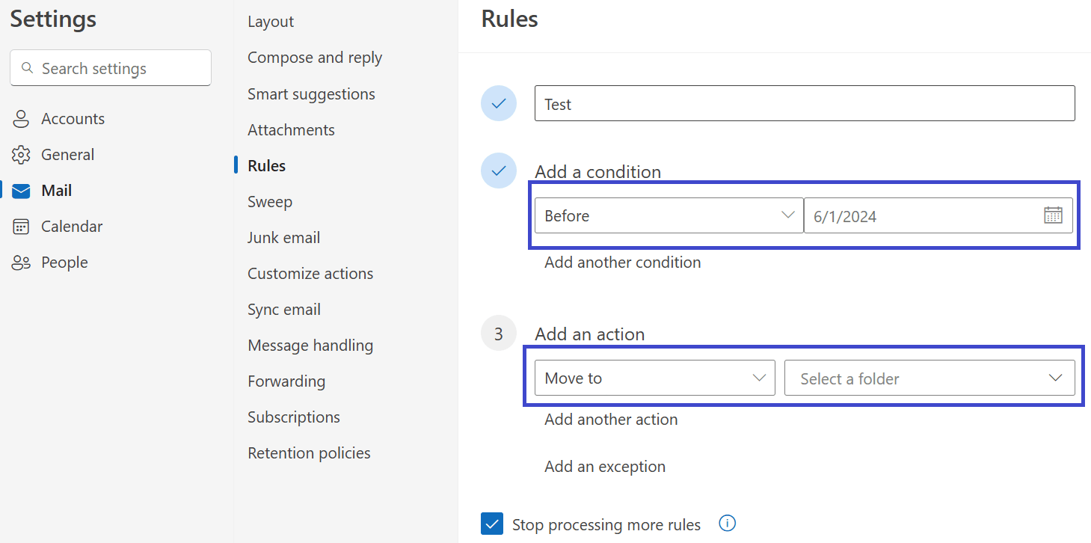Viewport: 1091px width, 543px height.
Task: Select the General settings gear icon
Action: pyautogui.click(x=19, y=154)
